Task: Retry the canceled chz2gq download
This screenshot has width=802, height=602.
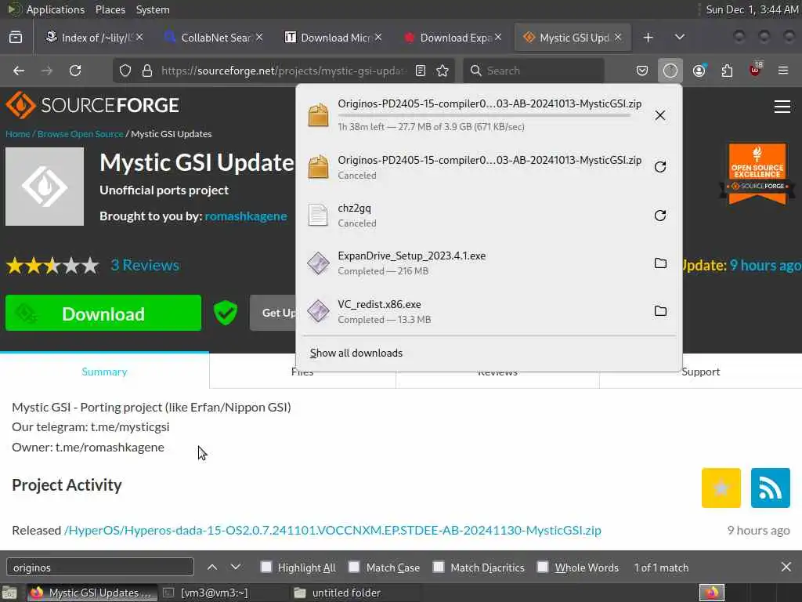Action: pos(659,216)
